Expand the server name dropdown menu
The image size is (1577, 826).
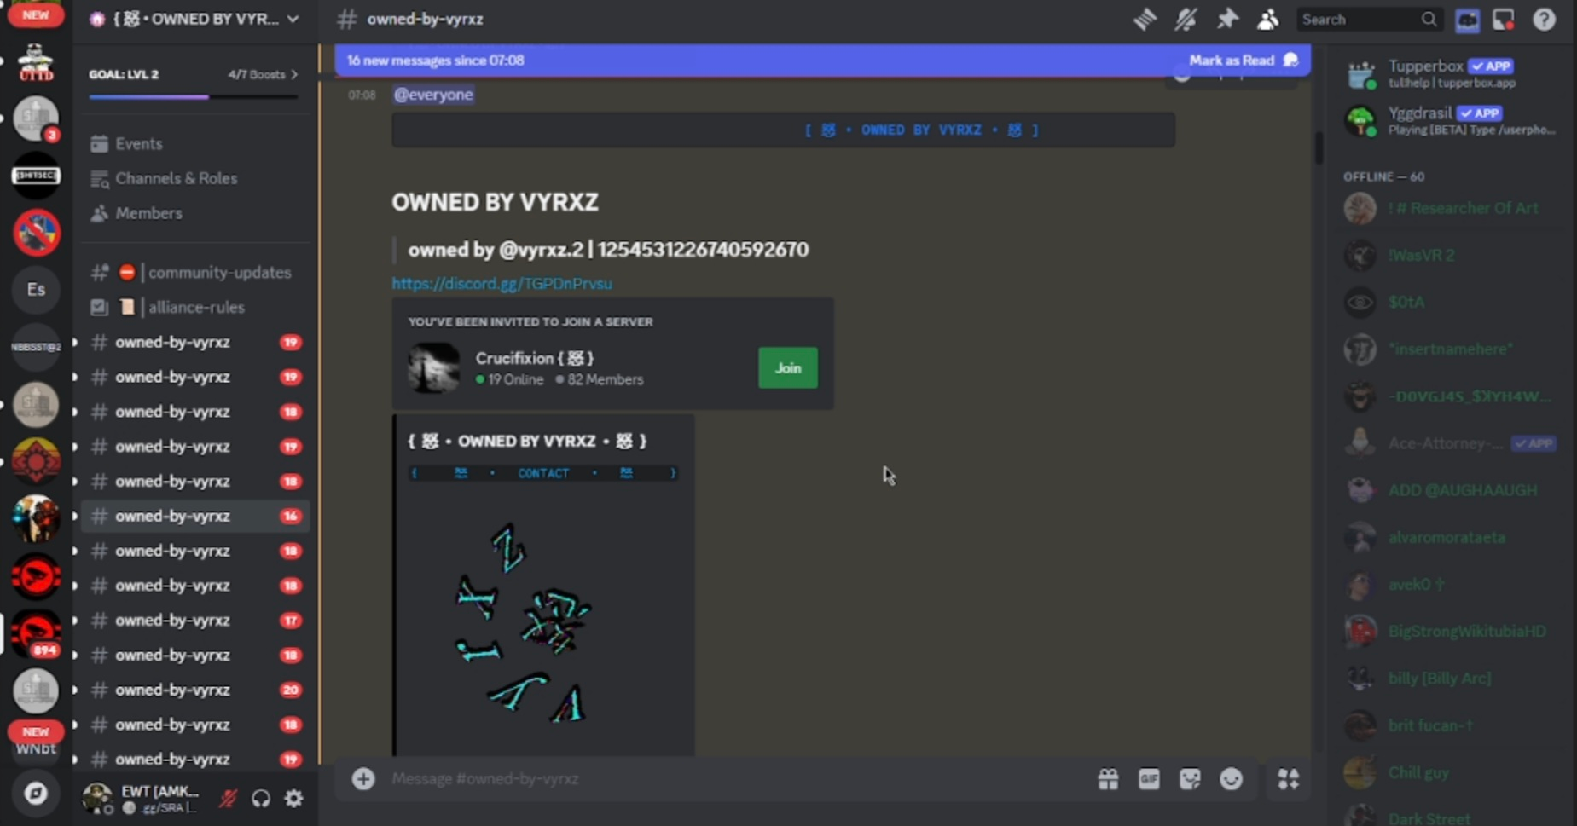click(x=293, y=19)
